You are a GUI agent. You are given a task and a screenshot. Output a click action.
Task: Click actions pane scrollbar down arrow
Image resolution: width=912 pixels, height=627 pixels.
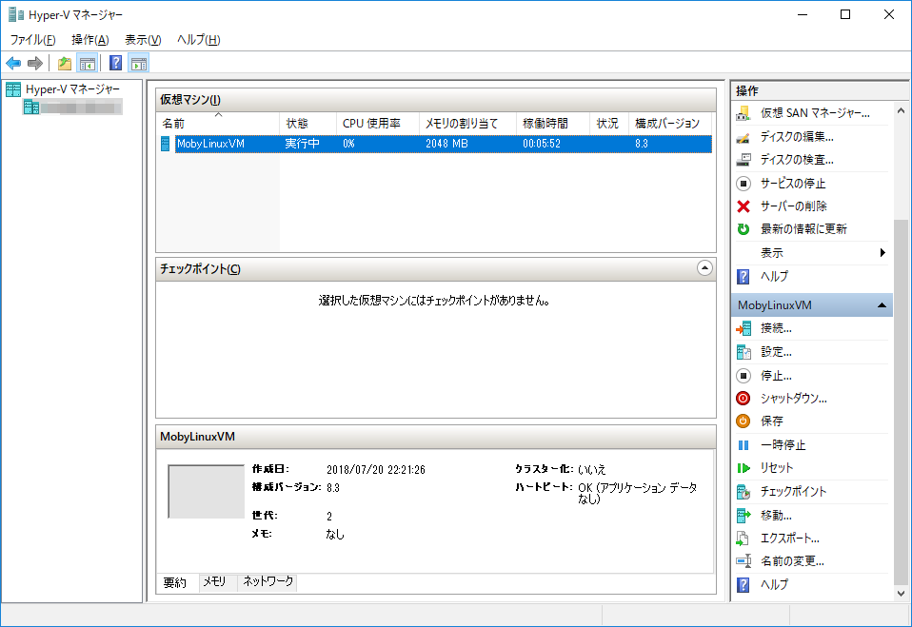click(901, 594)
